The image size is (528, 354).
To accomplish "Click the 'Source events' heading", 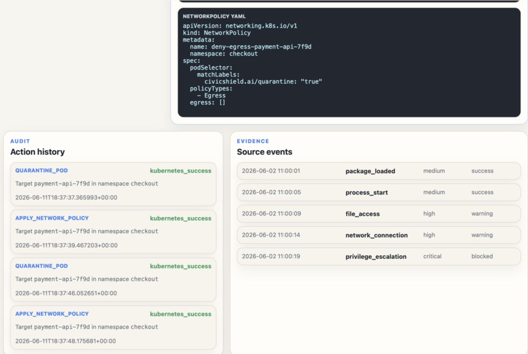I will (265, 152).
